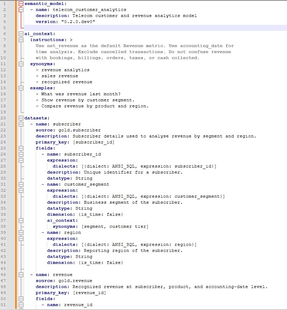Click 'dimension: {is_time: false}' on line 44
287x310 pixels.
[85, 263]
